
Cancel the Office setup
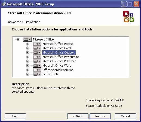(125, 116)
